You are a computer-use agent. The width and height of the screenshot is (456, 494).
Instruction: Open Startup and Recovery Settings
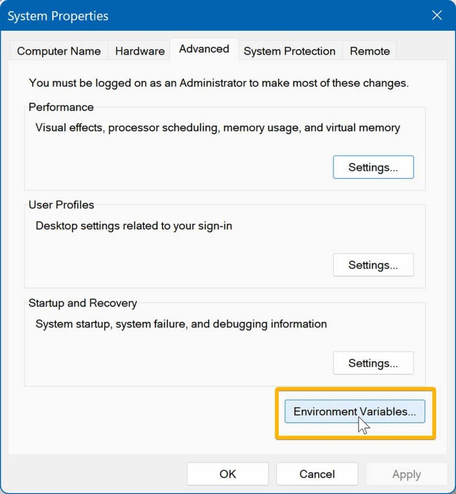[373, 363]
